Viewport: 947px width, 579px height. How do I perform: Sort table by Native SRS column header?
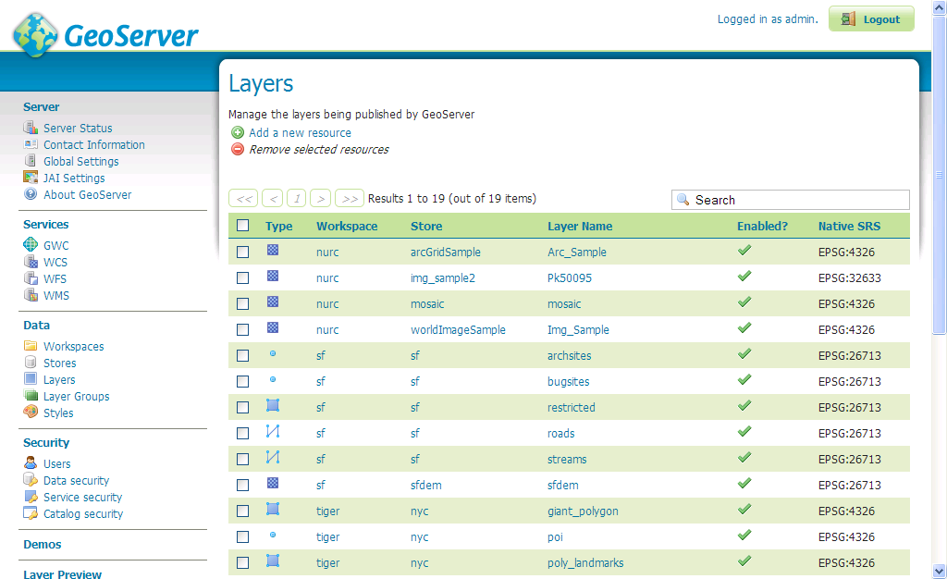(849, 226)
